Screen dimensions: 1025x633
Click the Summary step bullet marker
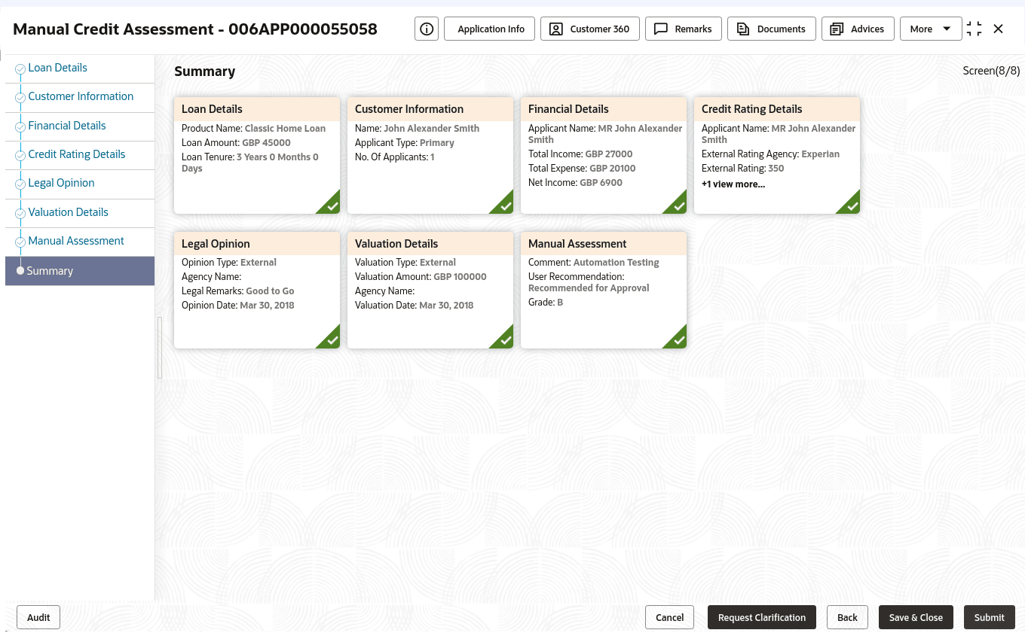20,271
